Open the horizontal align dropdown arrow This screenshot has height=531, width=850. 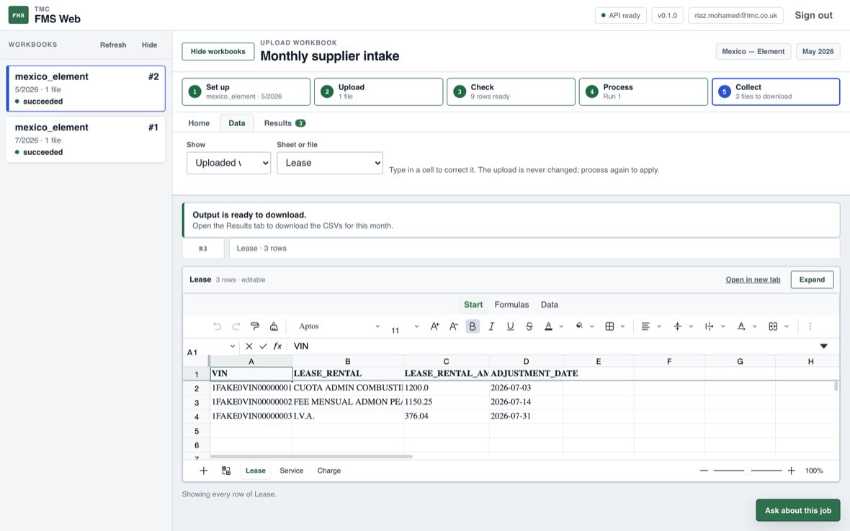(659, 326)
